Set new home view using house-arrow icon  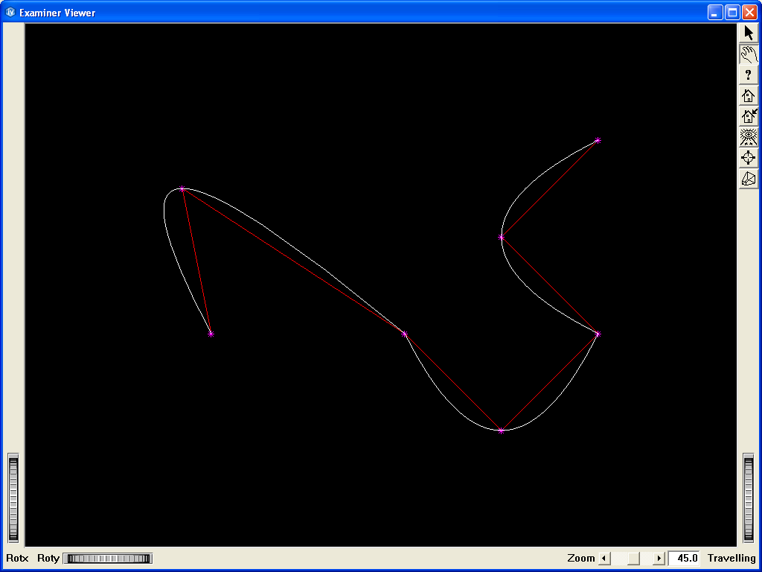coord(748,116)
